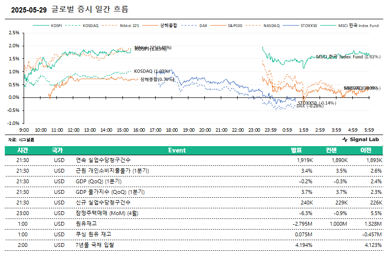Click the Signal Lab brand text
388x258 pixels.
(x=364, y=139)
